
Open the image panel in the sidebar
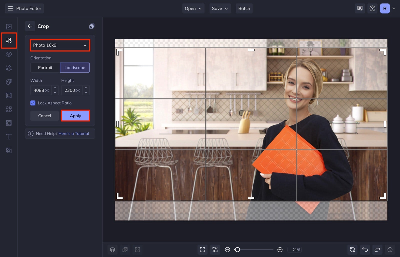click(9, 26)
